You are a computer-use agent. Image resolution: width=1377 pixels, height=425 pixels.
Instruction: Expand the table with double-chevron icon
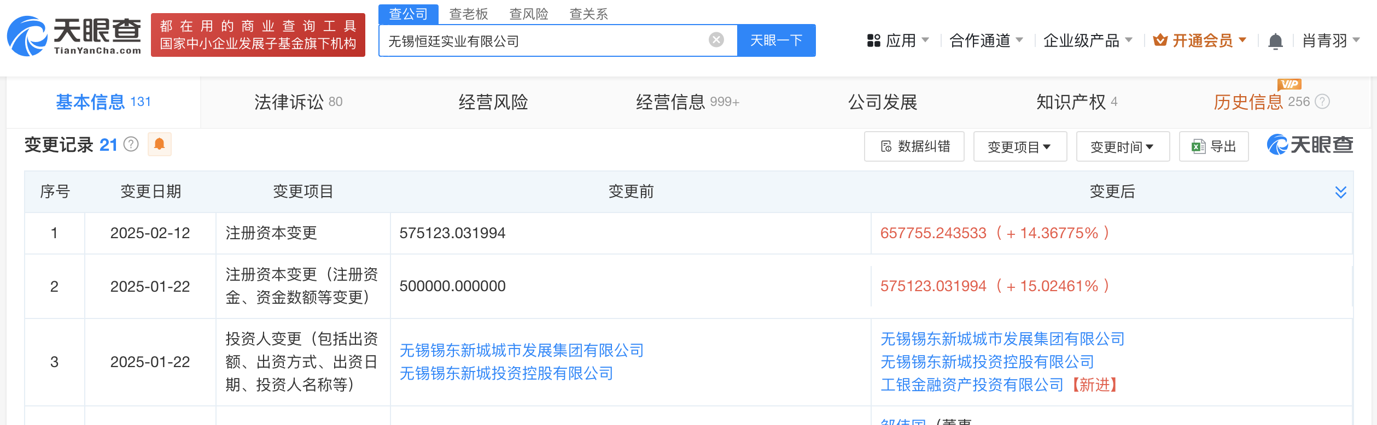coord(1341,192)
